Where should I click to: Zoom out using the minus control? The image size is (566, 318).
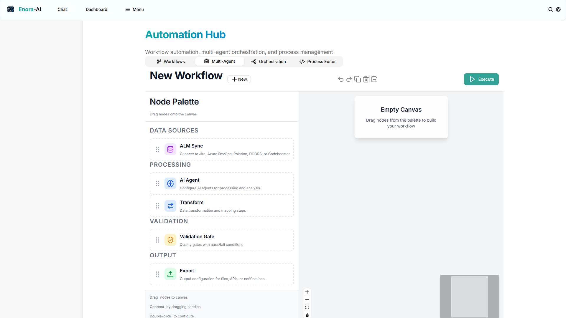point(307,299)
